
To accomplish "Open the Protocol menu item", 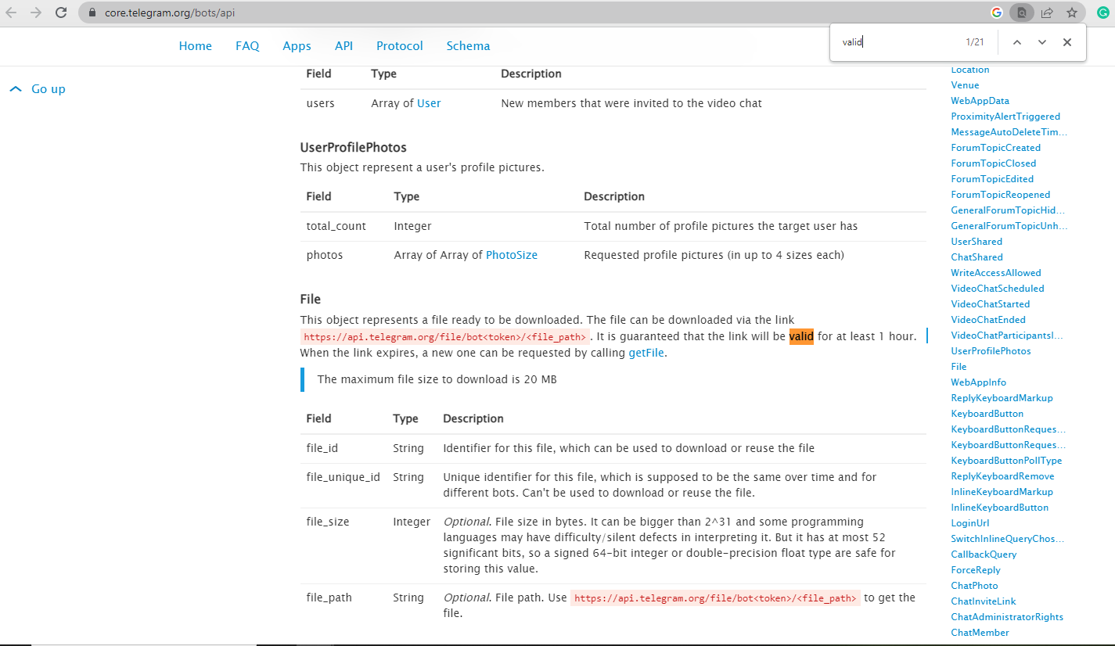I will click(x=399, y=46).
